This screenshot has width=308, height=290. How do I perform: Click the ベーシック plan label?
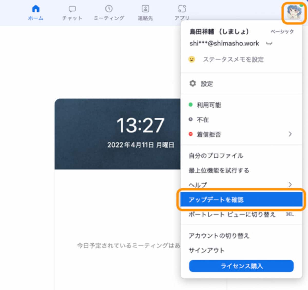click(x=282, y=32)
